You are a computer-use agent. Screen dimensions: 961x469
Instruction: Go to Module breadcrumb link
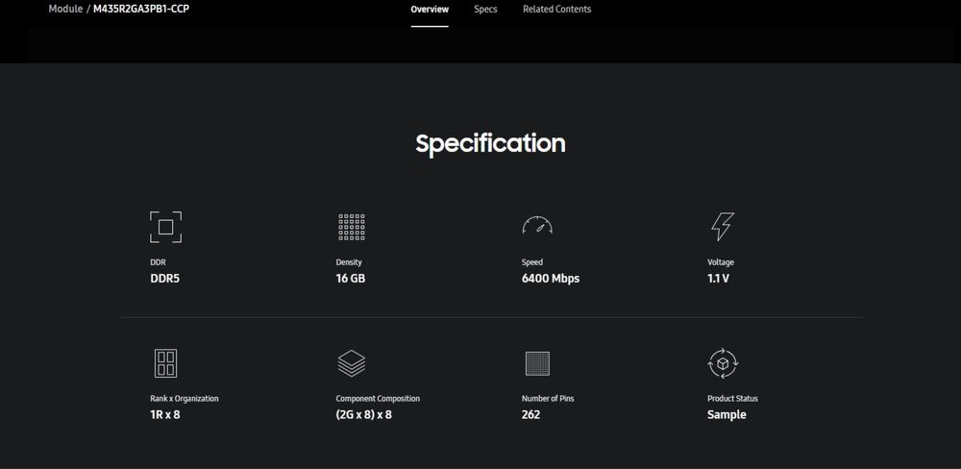click(65, 10)
